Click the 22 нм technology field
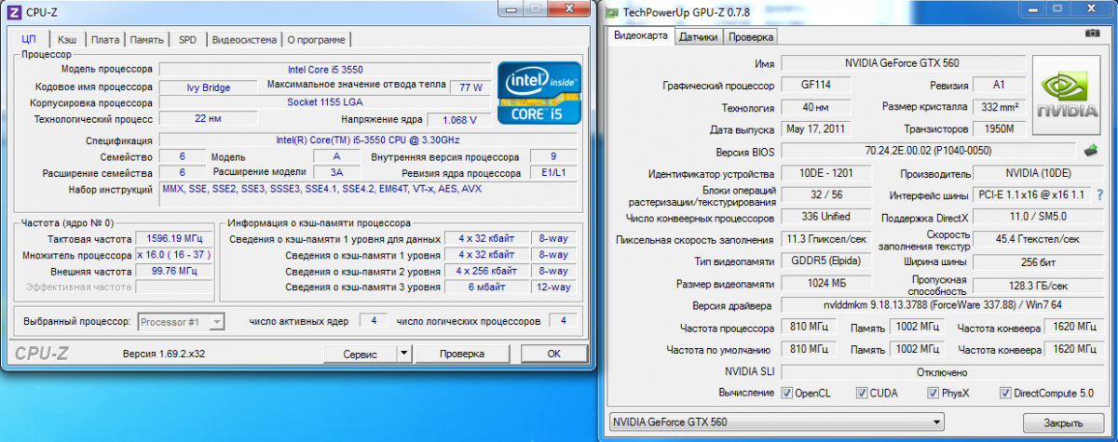The image size is (1118, 442). 209,119
